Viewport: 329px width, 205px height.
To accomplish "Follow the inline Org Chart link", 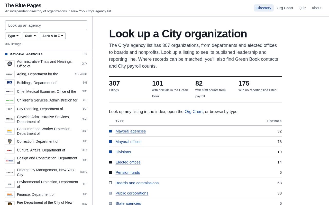I will point(194,112).
